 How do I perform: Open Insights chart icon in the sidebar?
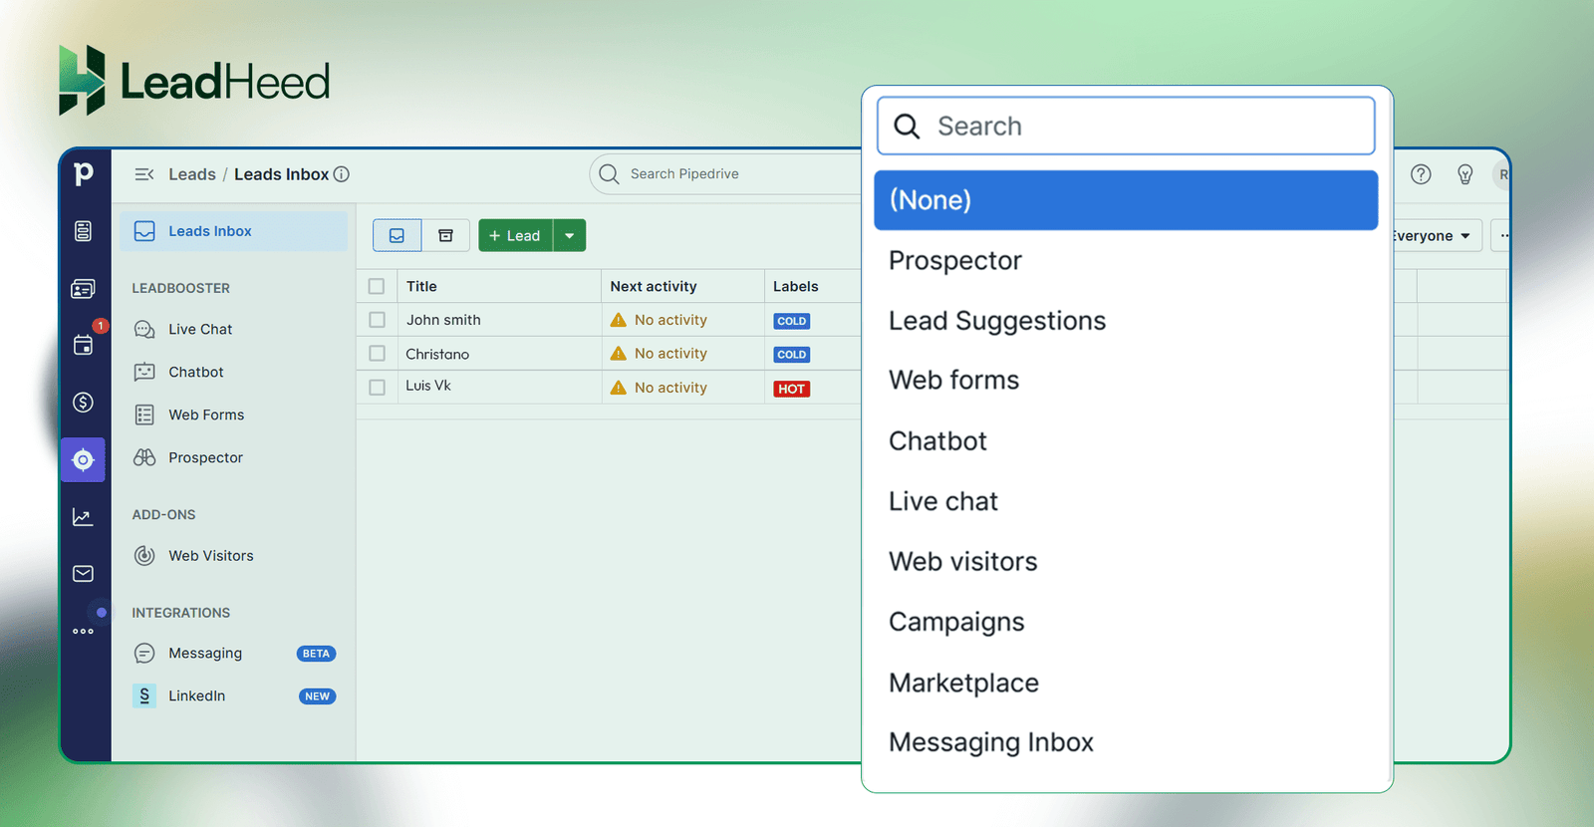point(84,517)
